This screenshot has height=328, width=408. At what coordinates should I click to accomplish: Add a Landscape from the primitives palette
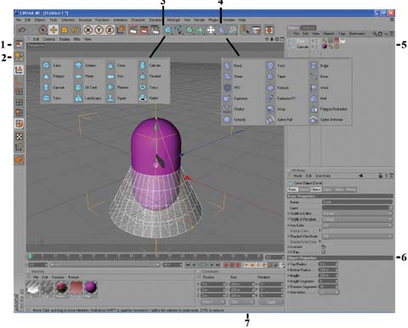(88, 98)
